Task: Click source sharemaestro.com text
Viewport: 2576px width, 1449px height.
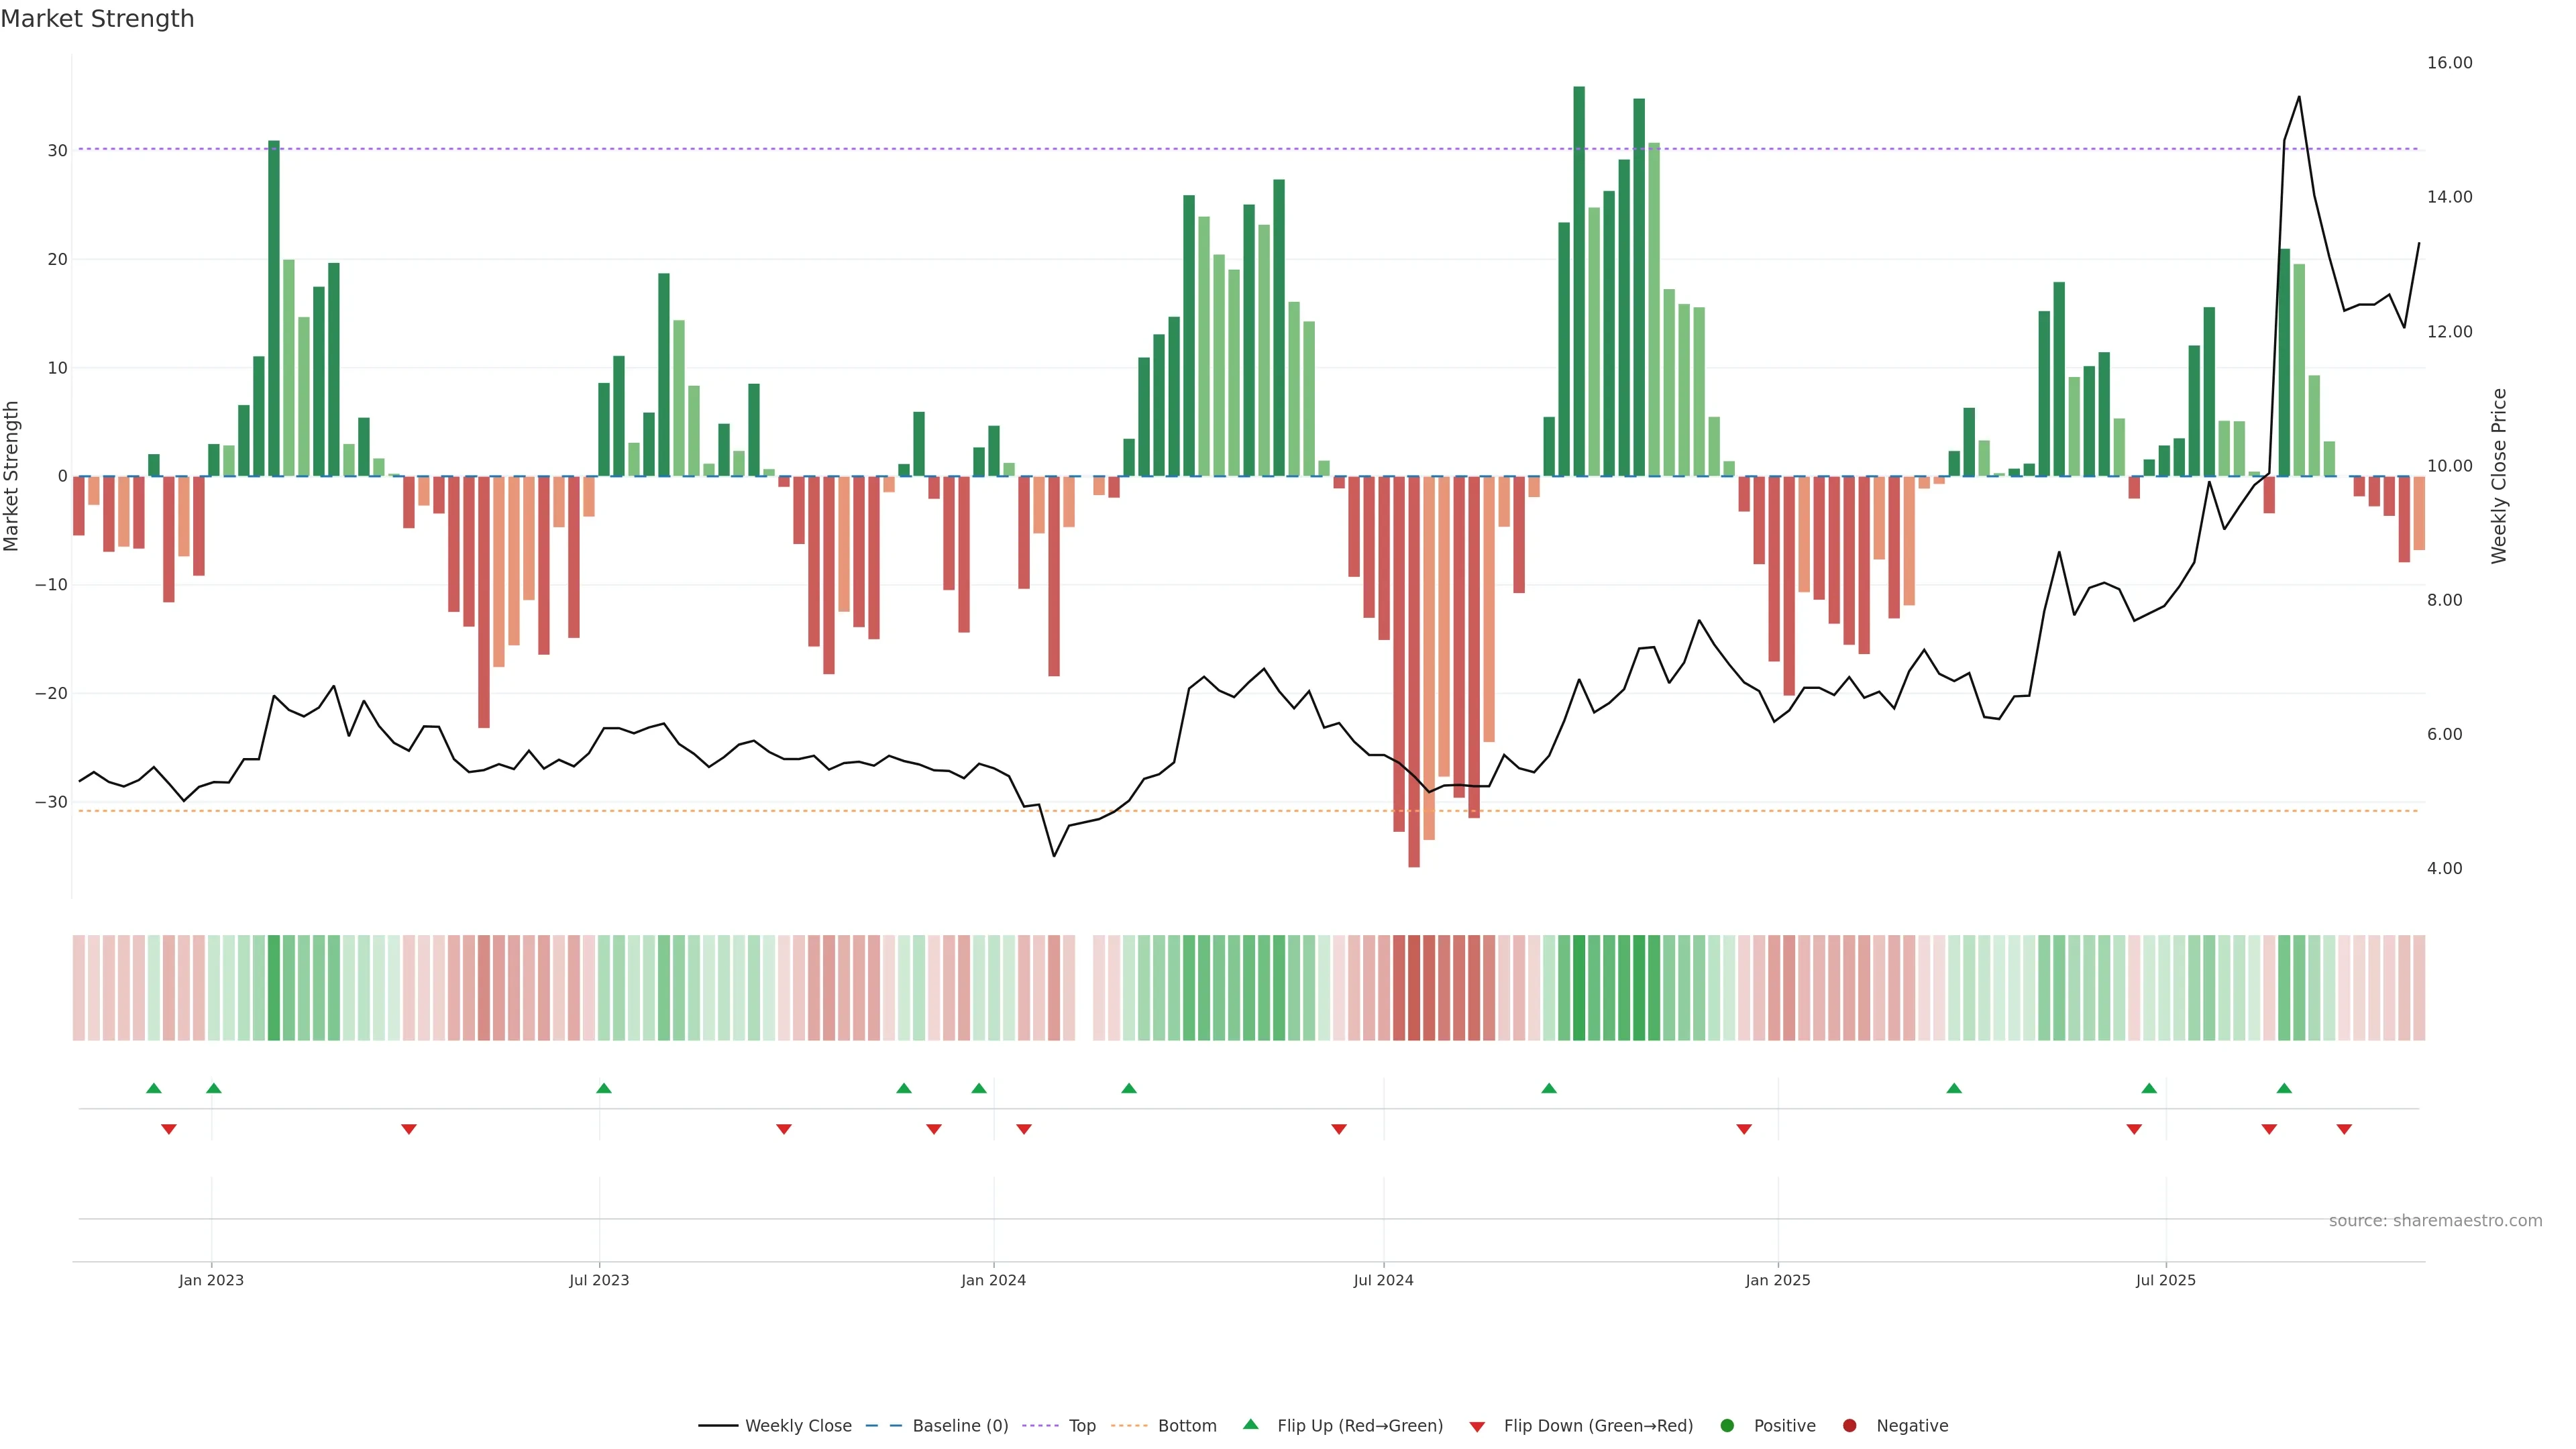Action: pyautogui.click(x=2435, y=1221)
